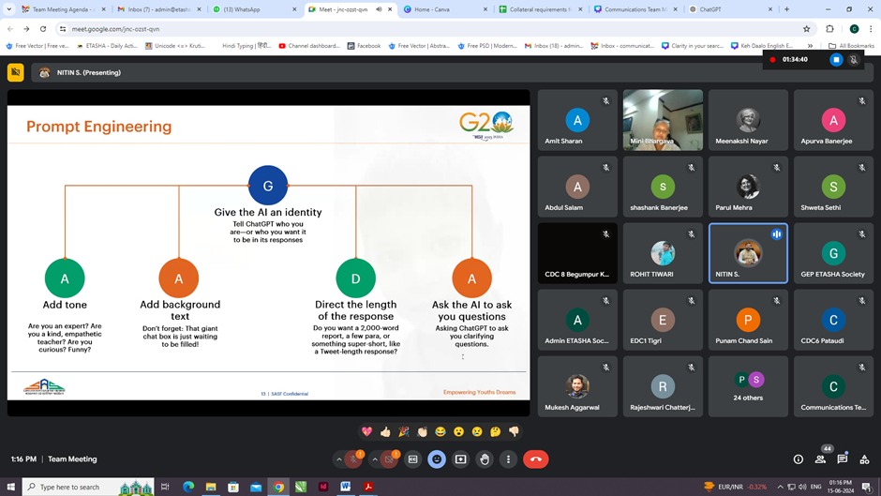Go back in browser history
Image resolution: width=881 pixels, height=496 pixels.
[x=10, y=29]
